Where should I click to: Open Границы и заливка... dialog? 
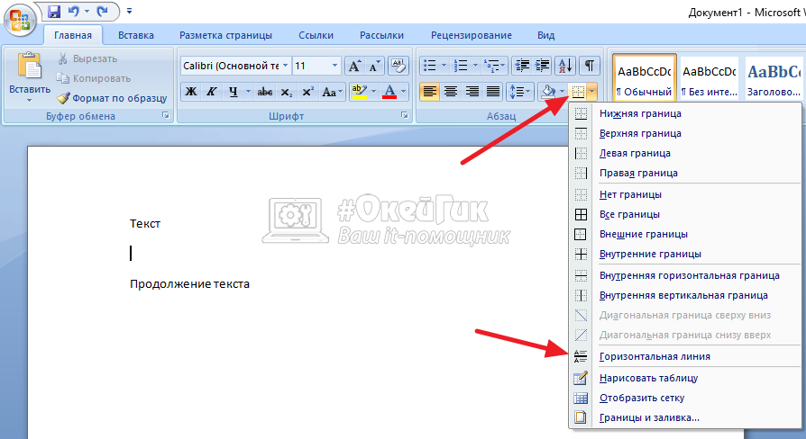click(649, 417)
